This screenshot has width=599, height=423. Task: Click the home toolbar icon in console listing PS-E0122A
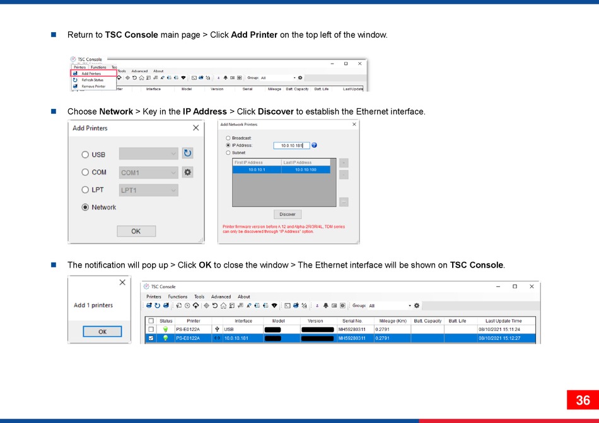pos(223,305)
